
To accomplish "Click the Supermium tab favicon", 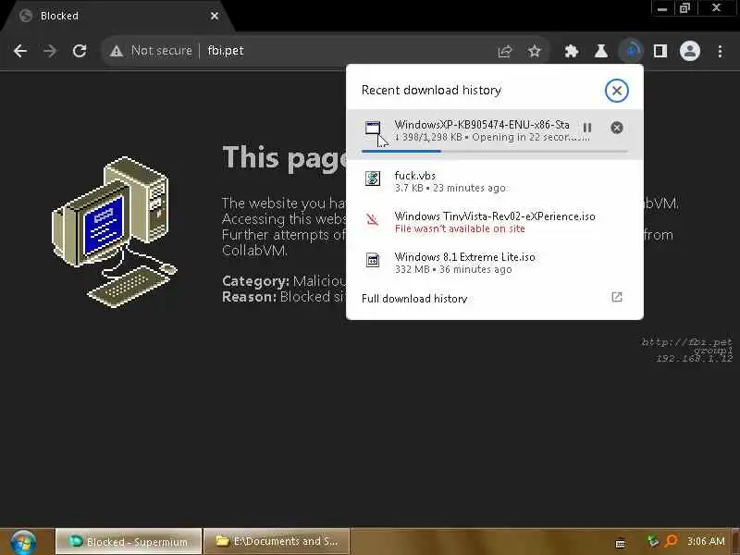I will click(x=26, y=16).
